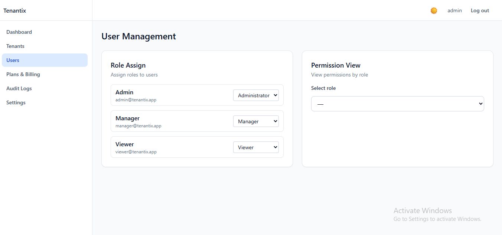Viewport: 502px width, 235px height.
Task: Click the User Management page title
Action: [x=138, y=36]
